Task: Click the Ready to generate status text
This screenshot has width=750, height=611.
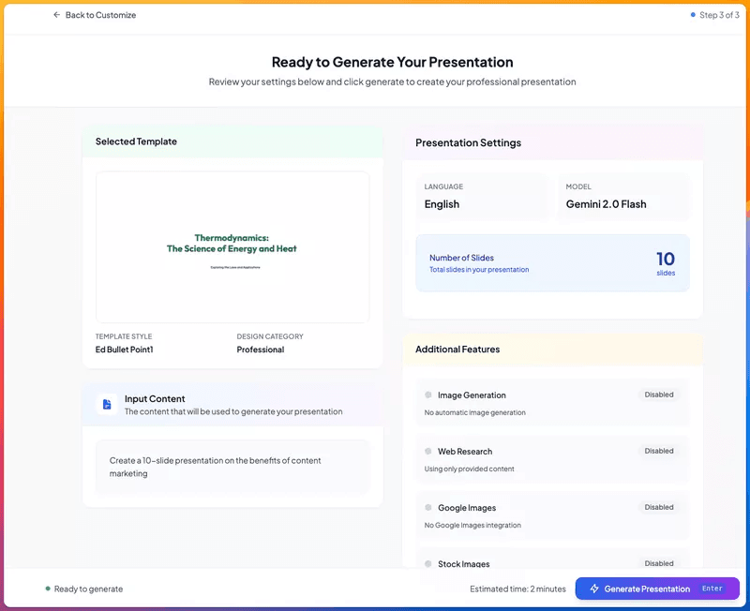Action: 88,589
